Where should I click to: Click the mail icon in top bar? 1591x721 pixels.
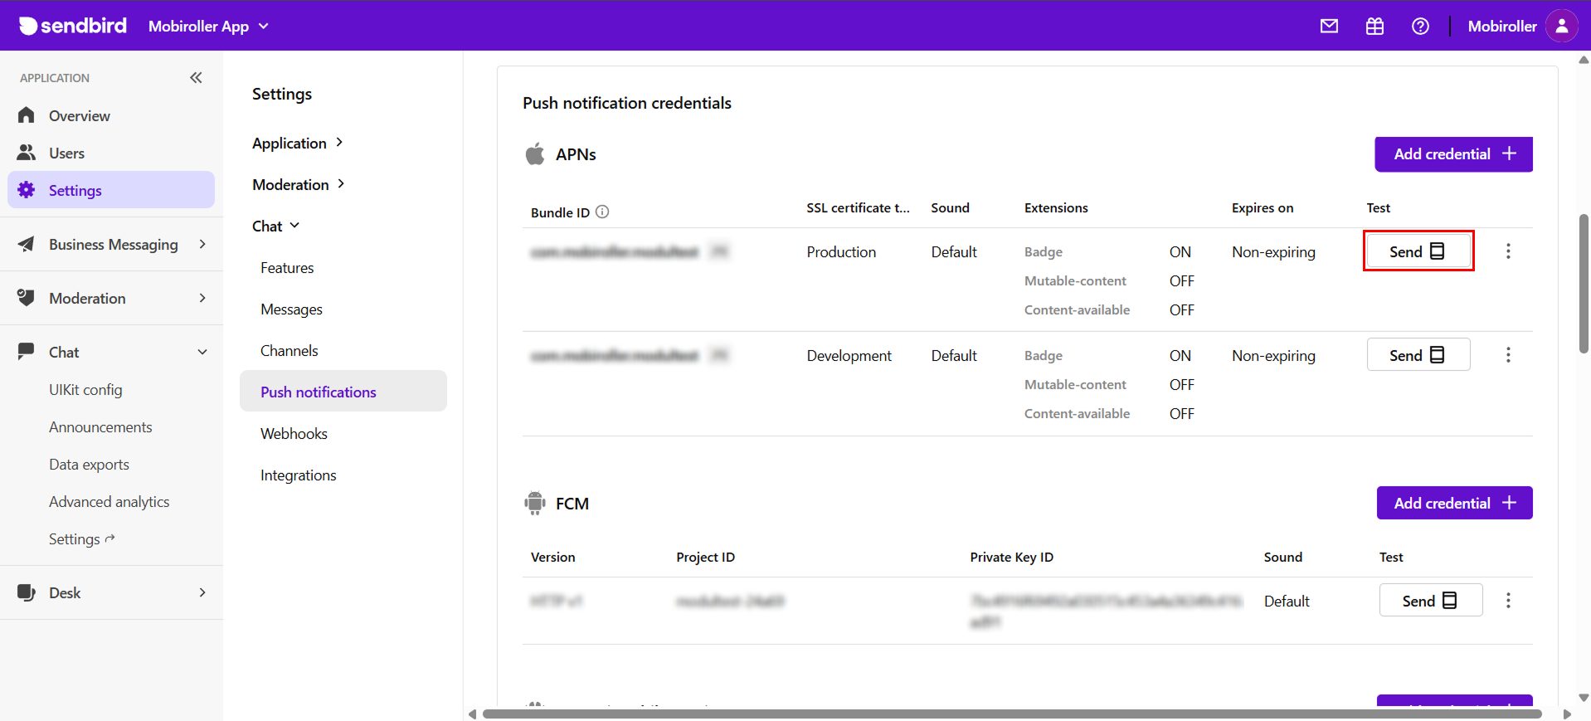pyautogui.click(x=1329, y=26)
